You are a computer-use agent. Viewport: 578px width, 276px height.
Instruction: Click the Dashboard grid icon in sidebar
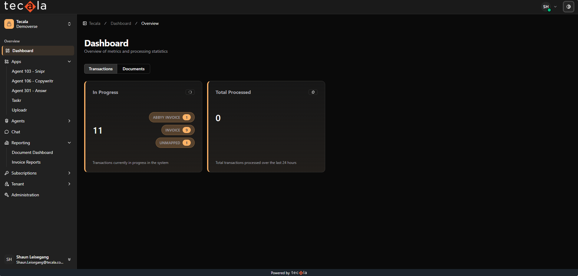(8, 51)
